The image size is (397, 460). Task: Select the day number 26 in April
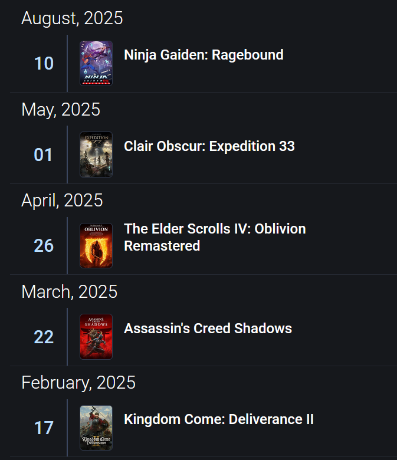coord(44,245)
